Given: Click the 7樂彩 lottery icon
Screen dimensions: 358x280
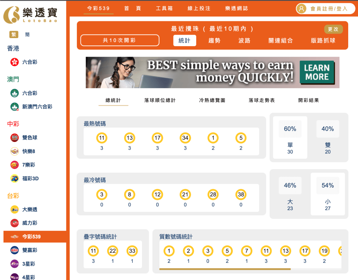Looking at the screenshot, I should [x=14, y=165].
